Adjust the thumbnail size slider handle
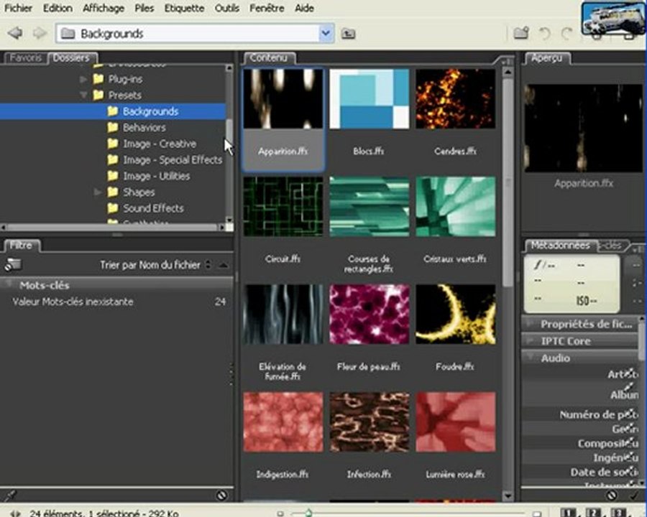 pyautogui.click(x=308, y=513)
